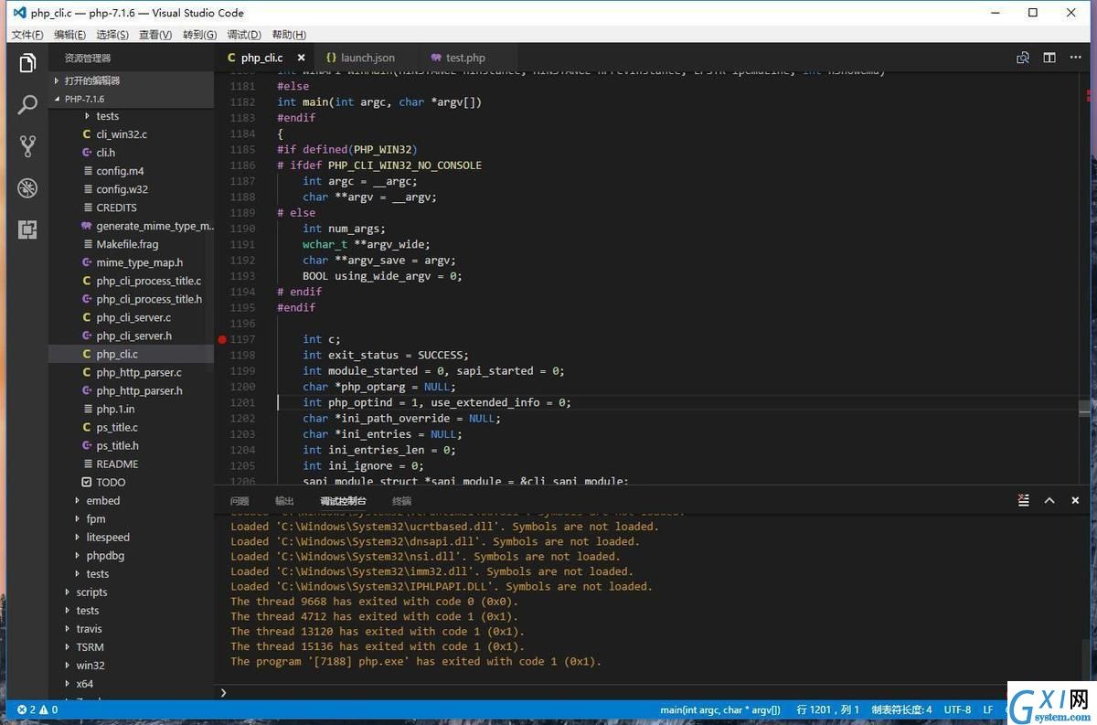Open the 编辑(E) menu

coord(69,35)
